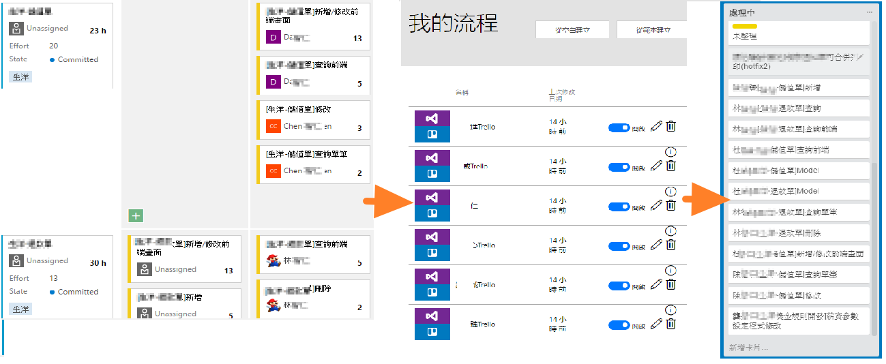The image size is (886, 364).
Task: Disable the last flow using its switch
Action: pos(619,325)
